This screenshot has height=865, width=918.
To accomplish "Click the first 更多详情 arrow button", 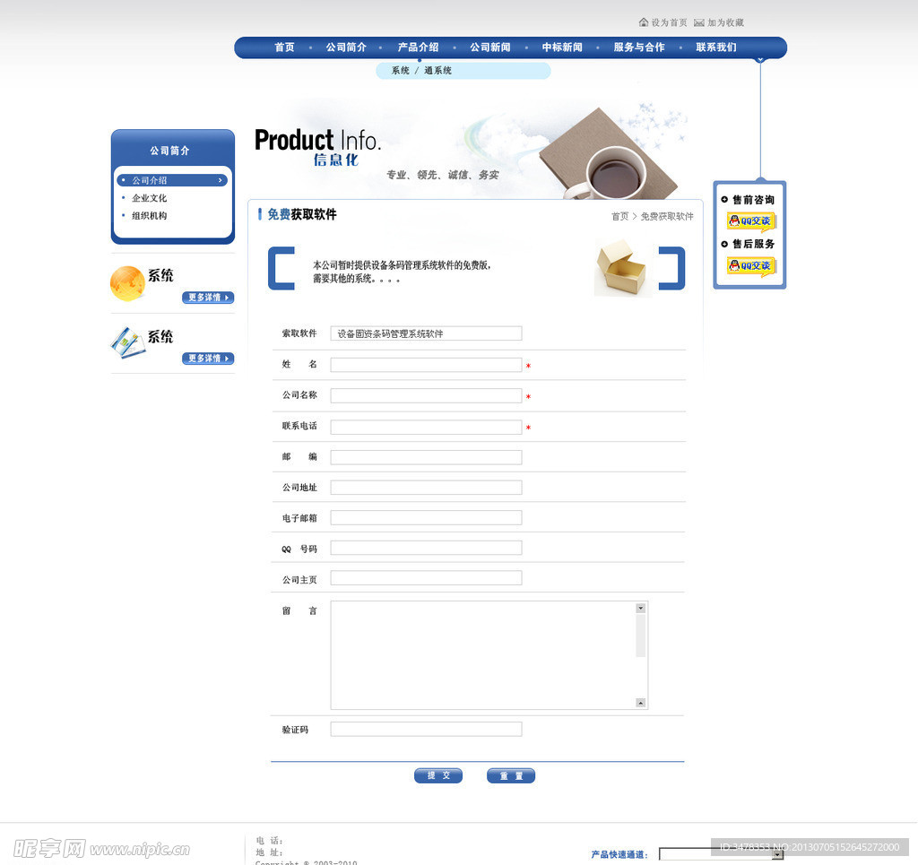I will (x=207, y=297).
